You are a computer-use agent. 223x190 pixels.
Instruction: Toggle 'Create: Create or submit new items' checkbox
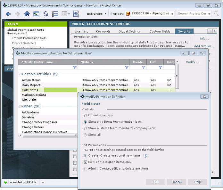[x=85, y=156]
